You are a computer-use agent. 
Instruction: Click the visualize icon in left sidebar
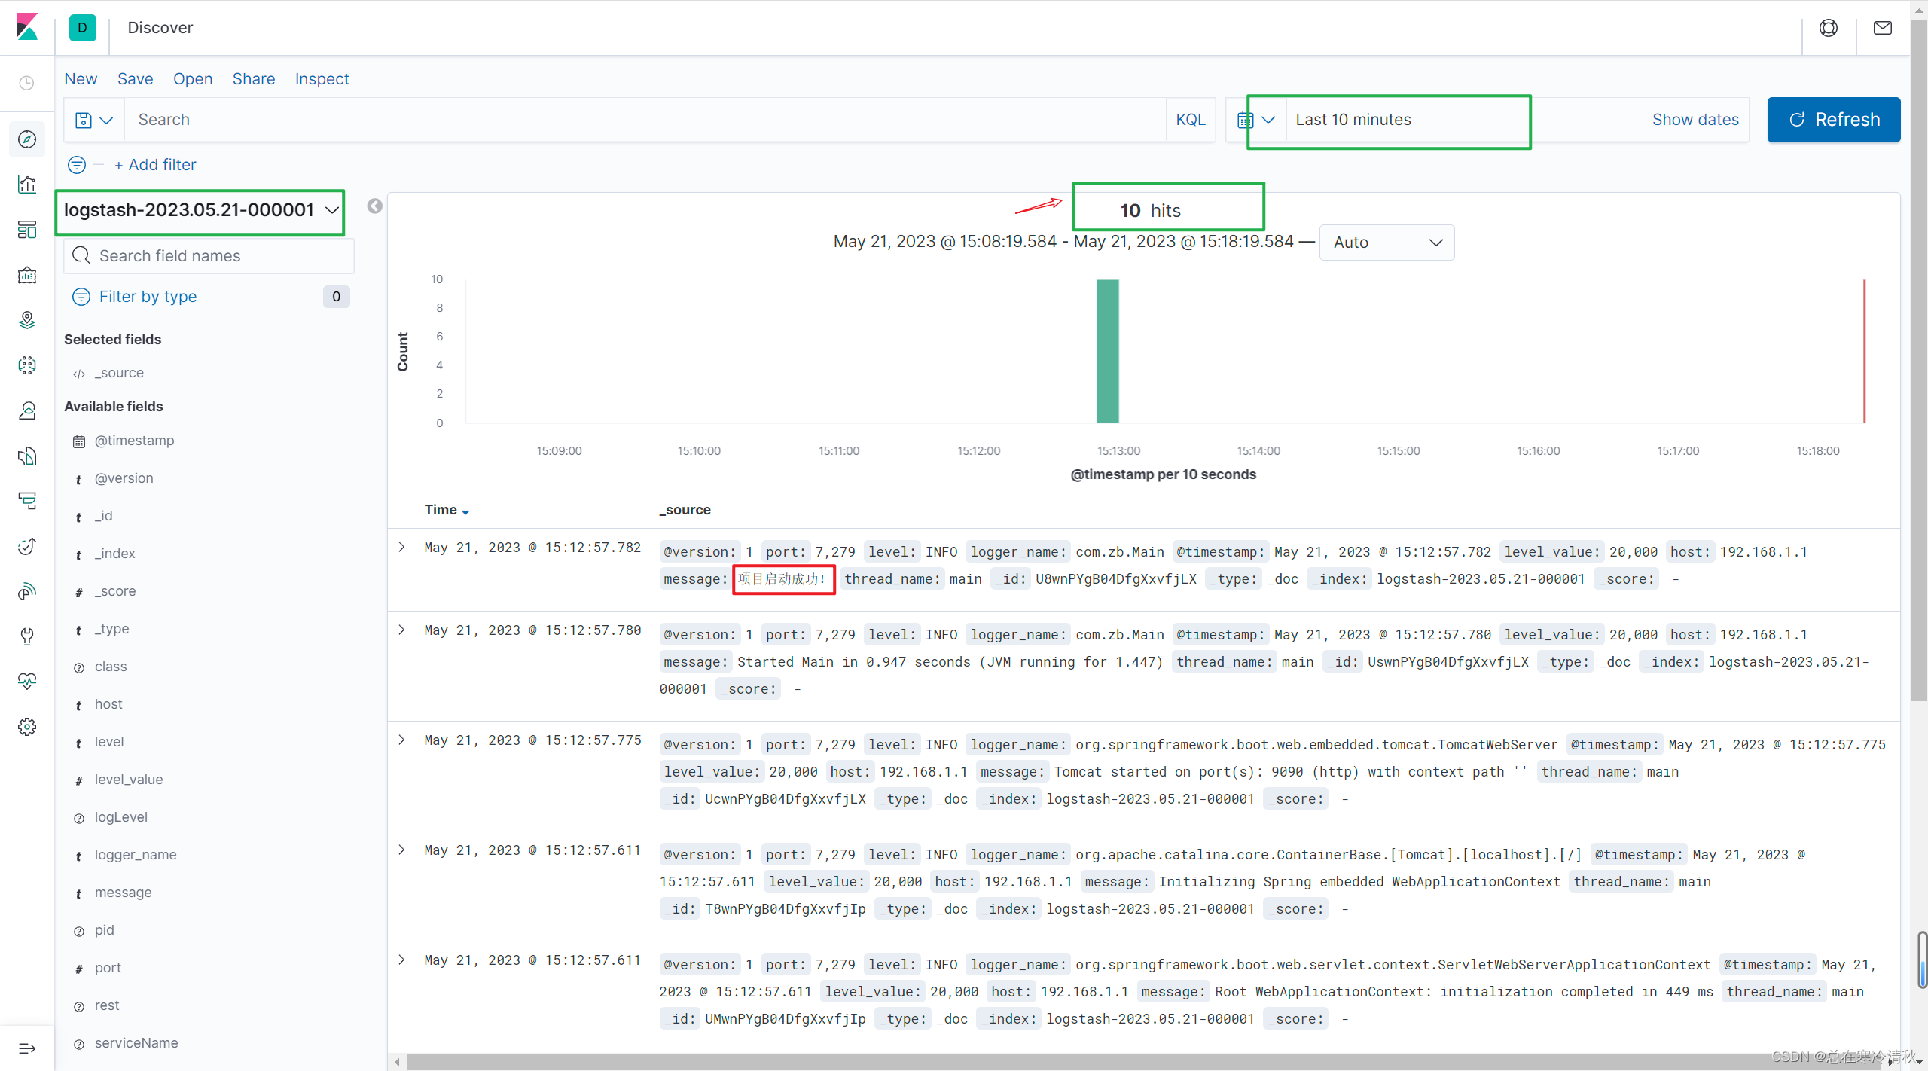coord(29,185)
